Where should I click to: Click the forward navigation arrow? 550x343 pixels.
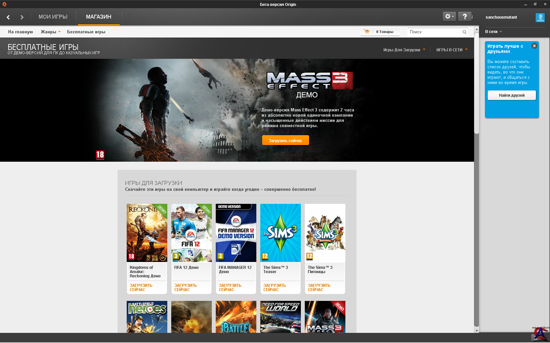pyautogui.click(x=22, y=17)
